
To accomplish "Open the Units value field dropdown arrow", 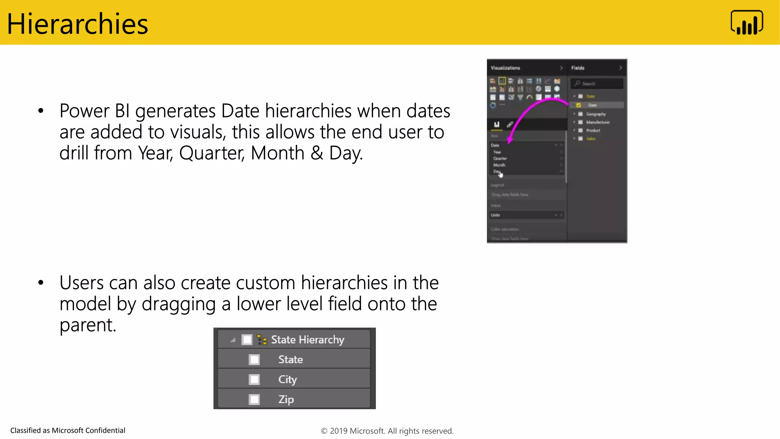I will [556, 215].
